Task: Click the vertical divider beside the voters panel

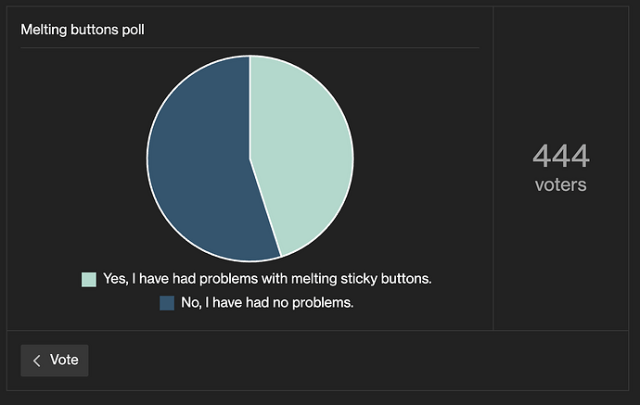Action: click(493, 167)
